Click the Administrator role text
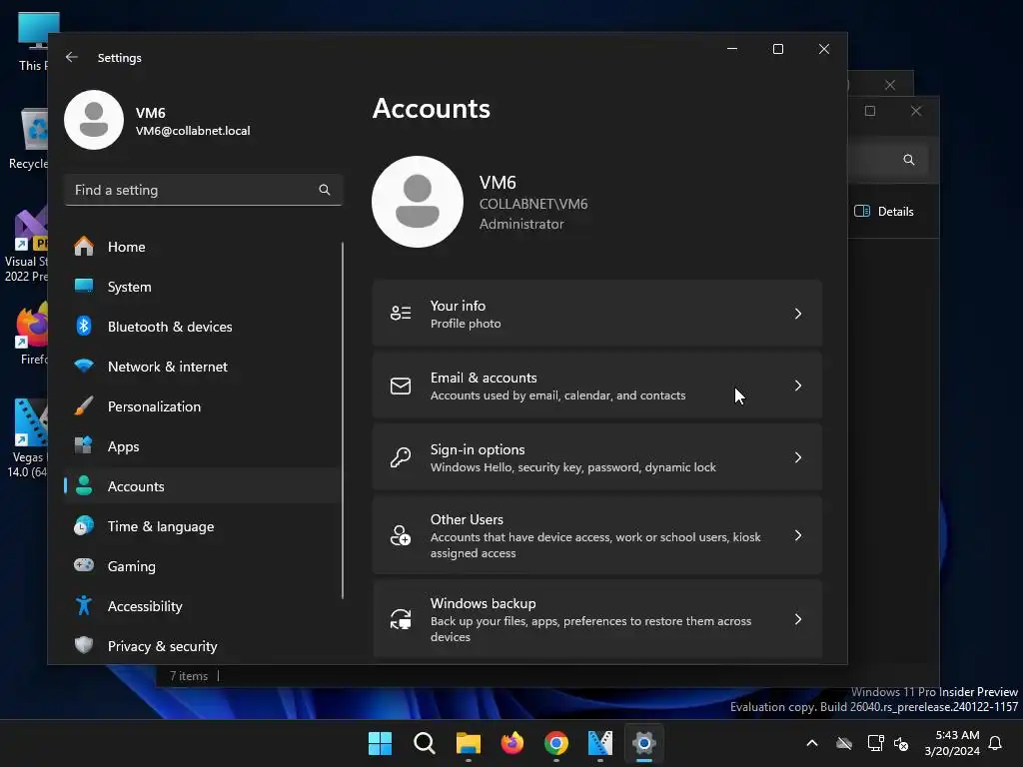The image size is (1023, 767). coord(521,224)
